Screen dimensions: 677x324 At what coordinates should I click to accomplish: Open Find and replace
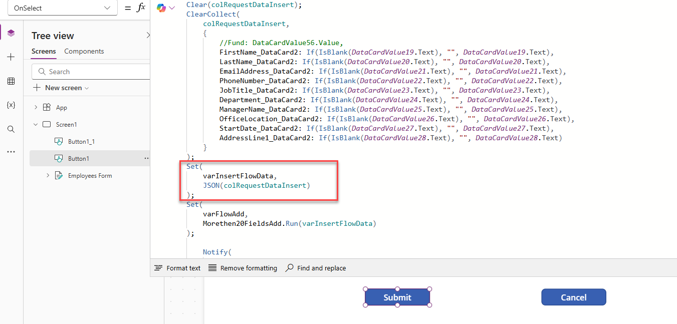click(316, 268)
